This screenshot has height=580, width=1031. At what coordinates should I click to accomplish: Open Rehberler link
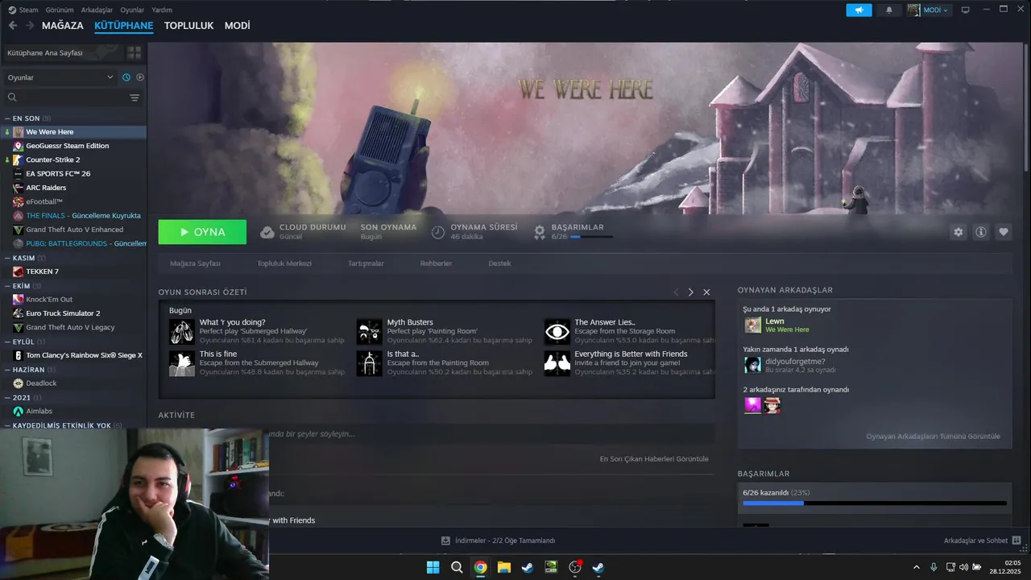(436, 263)
